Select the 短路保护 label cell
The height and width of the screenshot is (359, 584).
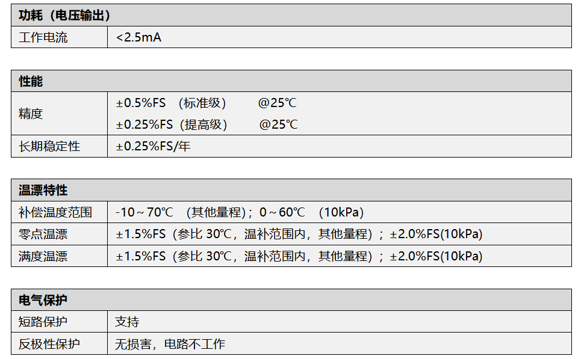coord(43,322)
